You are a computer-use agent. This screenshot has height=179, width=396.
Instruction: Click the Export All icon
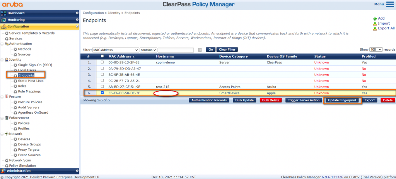[375, 28]
